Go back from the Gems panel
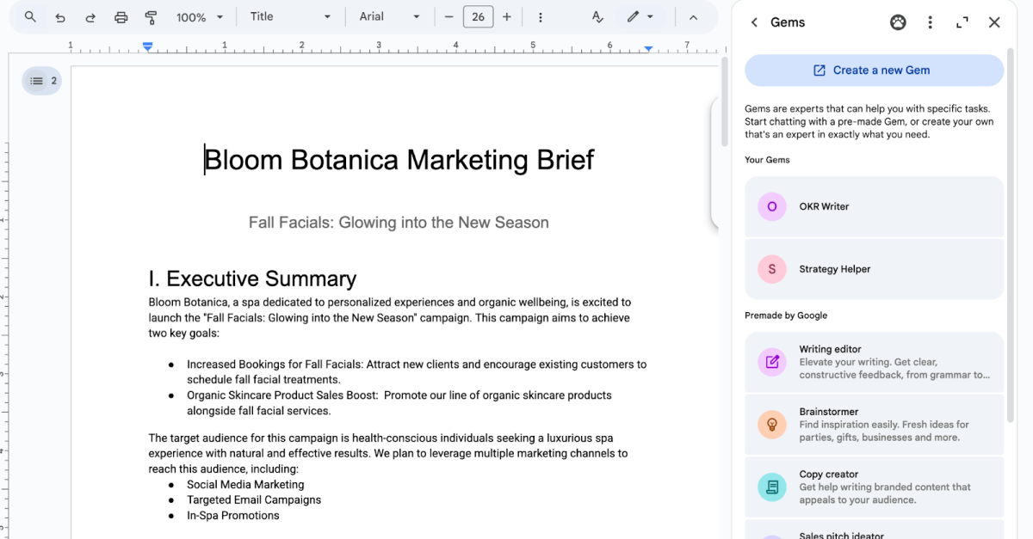Viewport: 1033px width, 539px height. (x=754, y=22)
